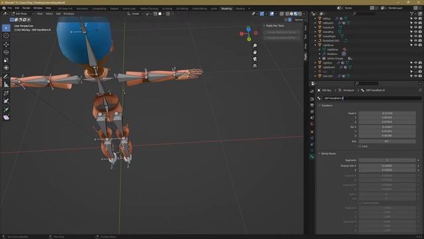This screenshot has width=424, height=239.
Task: Click the red X axis gizmo
Action: pyautogui.click(x=241, y=34)
